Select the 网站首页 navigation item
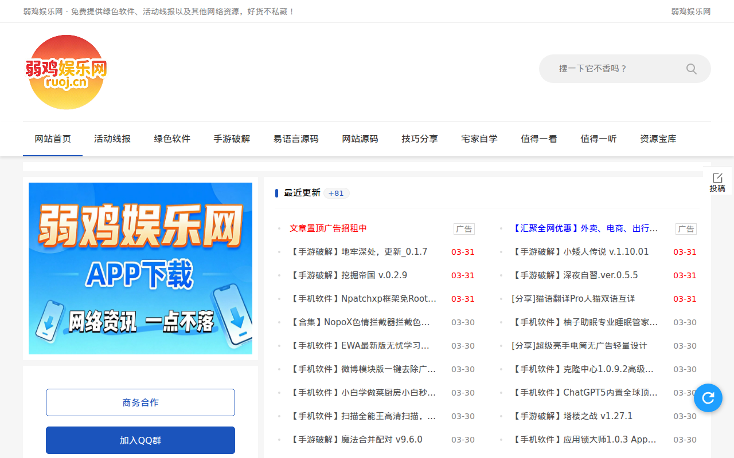 tap(53, 139)
